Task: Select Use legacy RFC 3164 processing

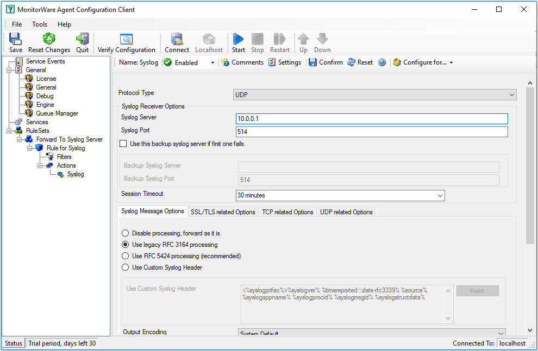Action: pyautogui.click(x=125, y=245)
